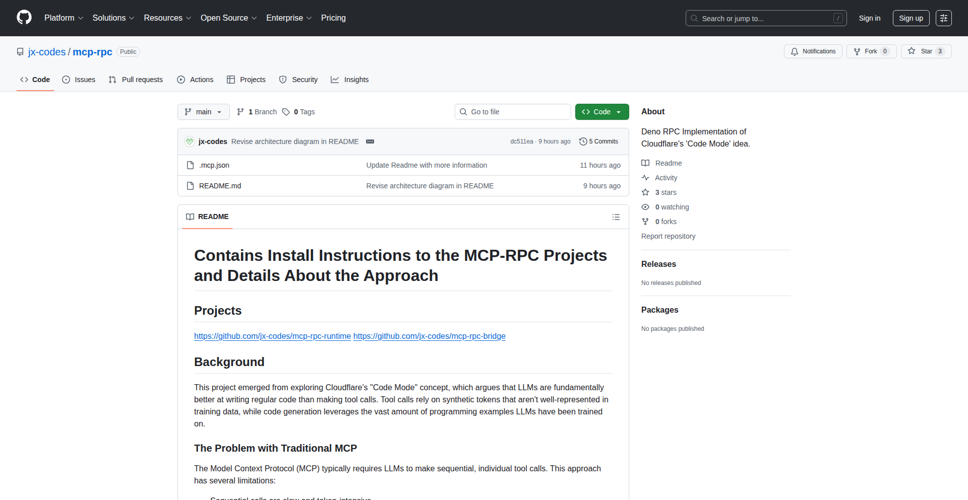The width and height of the screenshot is (968, 500).
Task: Open the Pull requests tab
Action: click(x=136, y=80)
